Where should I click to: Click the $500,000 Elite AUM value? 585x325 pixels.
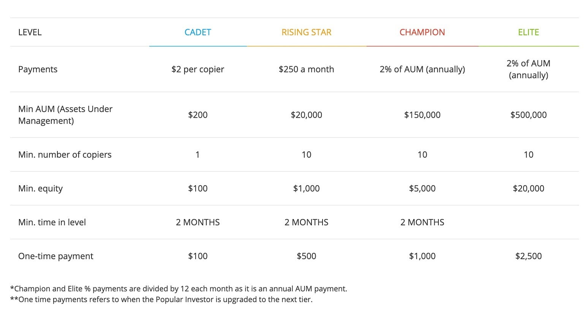point(528,115)
